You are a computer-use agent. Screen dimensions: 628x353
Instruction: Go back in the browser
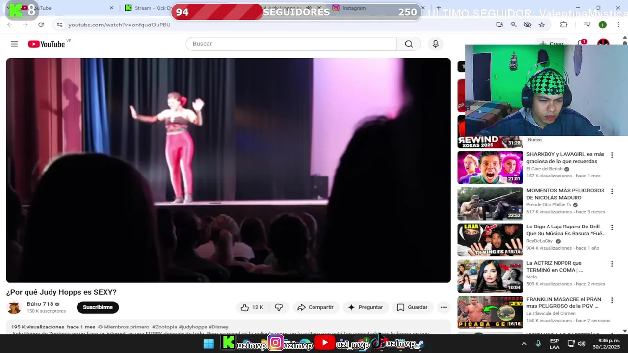9,25
